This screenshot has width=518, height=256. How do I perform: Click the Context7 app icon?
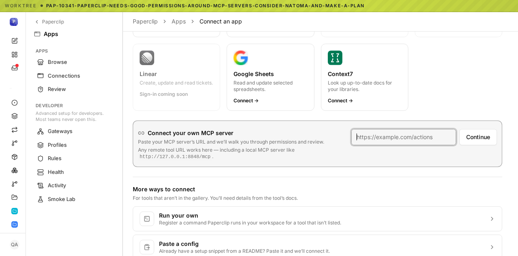pyautogui.click(x=335, y=58)
